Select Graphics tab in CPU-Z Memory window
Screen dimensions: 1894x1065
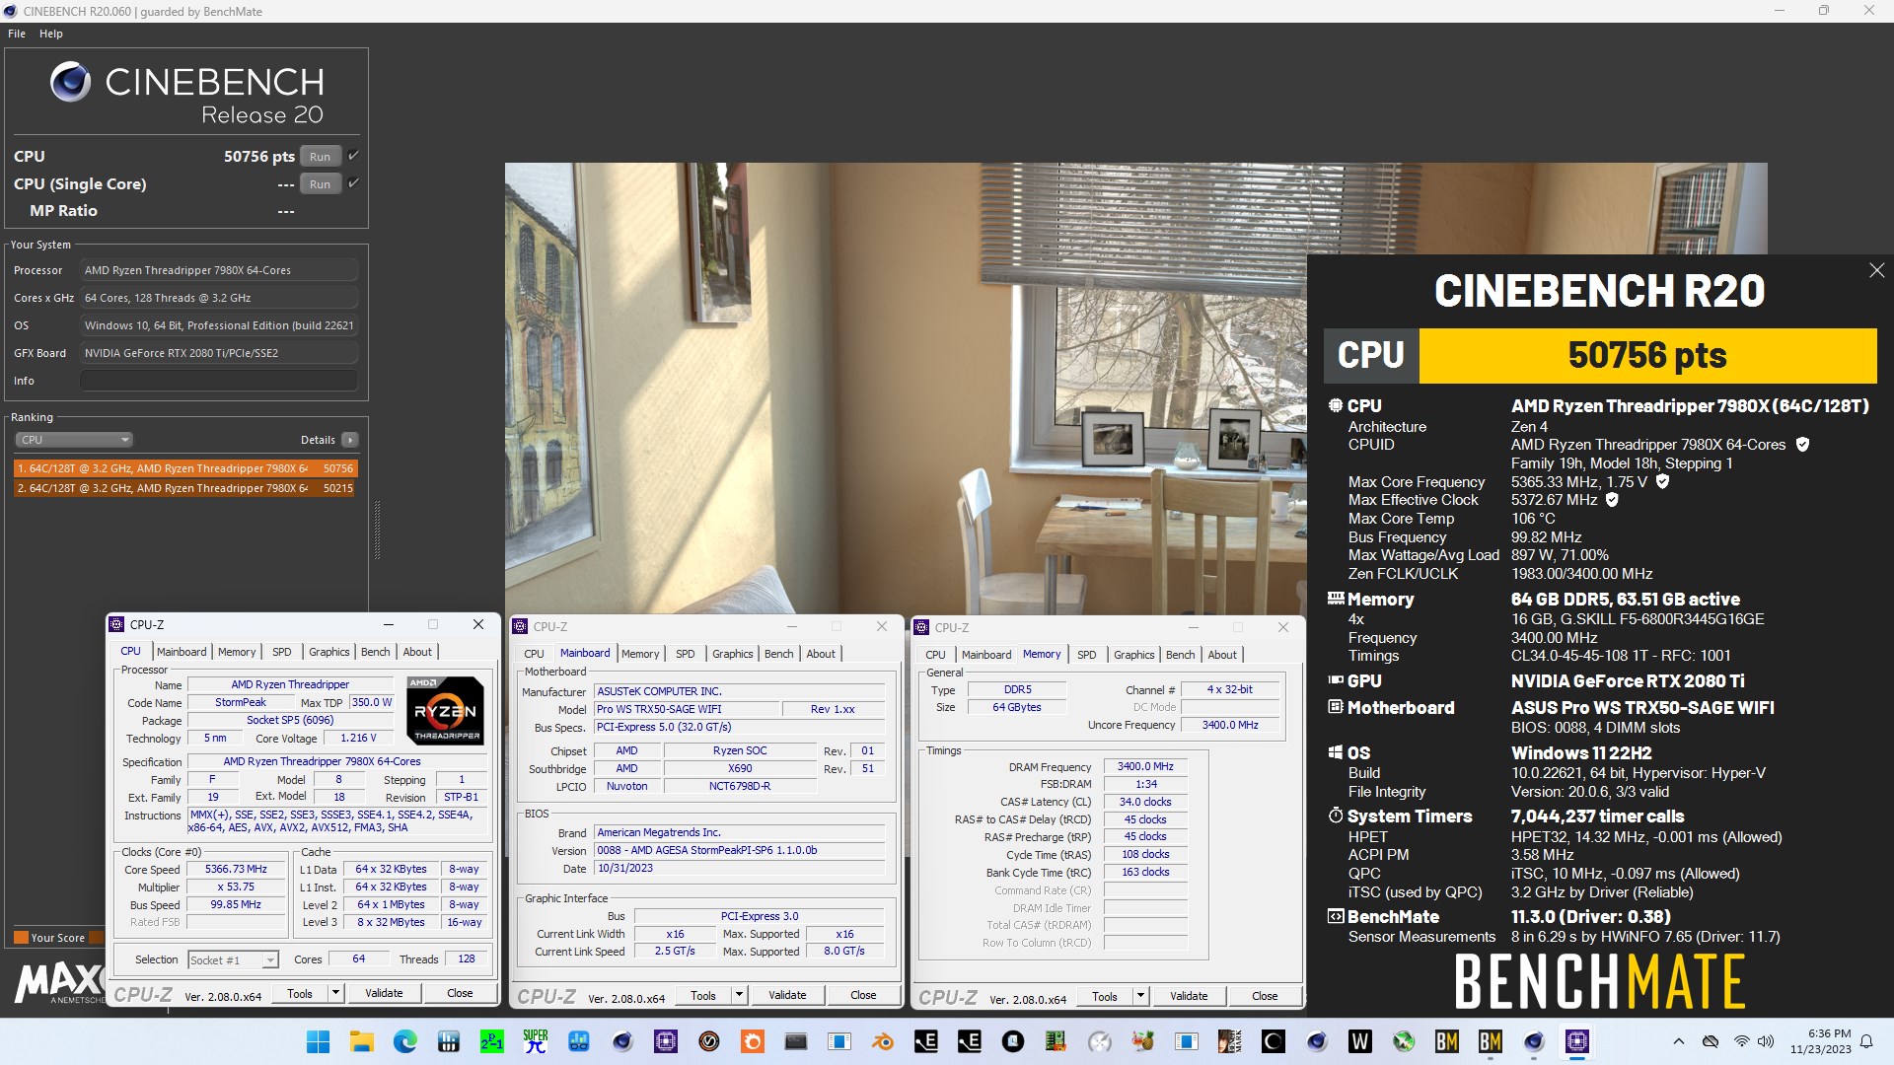tap(1133, 655)
